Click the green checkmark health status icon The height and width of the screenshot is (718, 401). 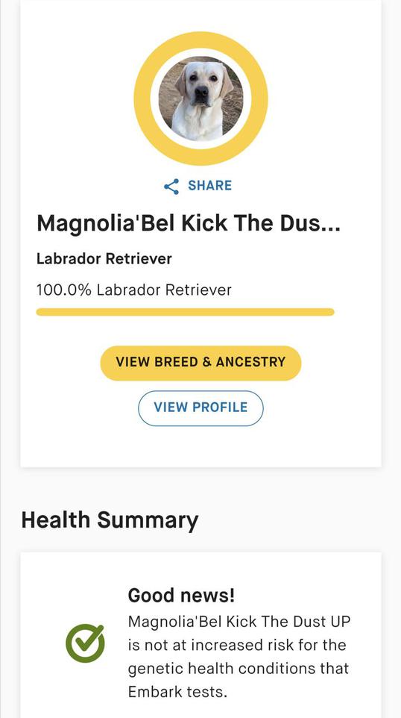coord(85,643)
